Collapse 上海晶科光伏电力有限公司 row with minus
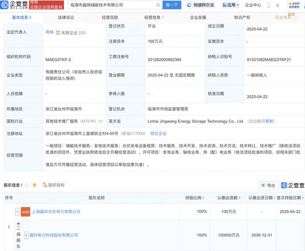Image resolution: width=305 pixels, height=251 pixels. [17, 211]
